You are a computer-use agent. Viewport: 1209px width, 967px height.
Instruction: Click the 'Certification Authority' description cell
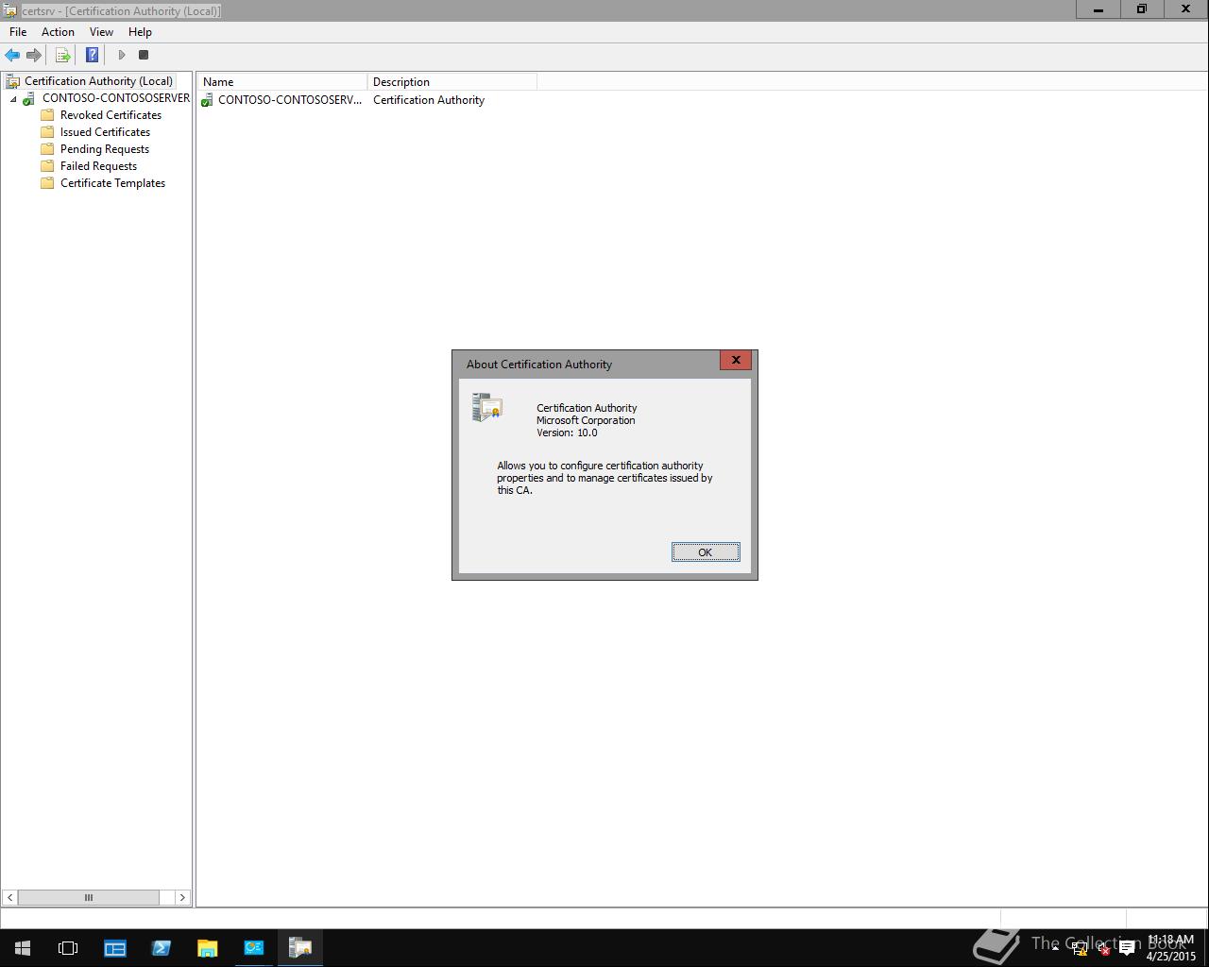click(429, 100)
